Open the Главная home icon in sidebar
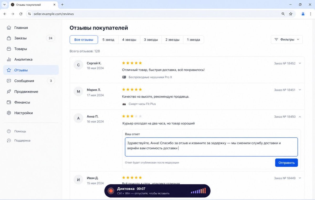315x200 pixels. (x=9, y=28)
